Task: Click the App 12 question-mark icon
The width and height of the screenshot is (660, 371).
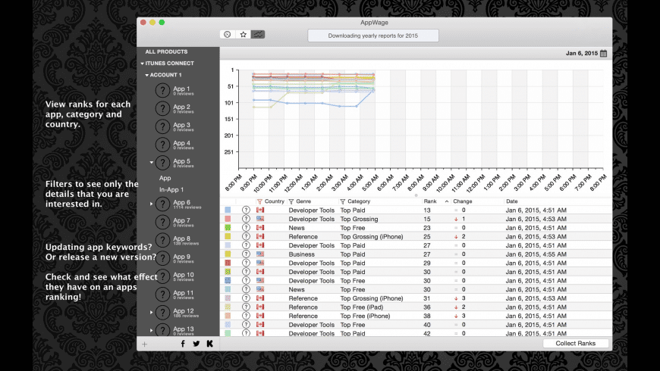Action: click(162, 312)
